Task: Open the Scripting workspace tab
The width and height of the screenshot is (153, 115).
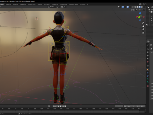Action: click(x=83, y=4)
